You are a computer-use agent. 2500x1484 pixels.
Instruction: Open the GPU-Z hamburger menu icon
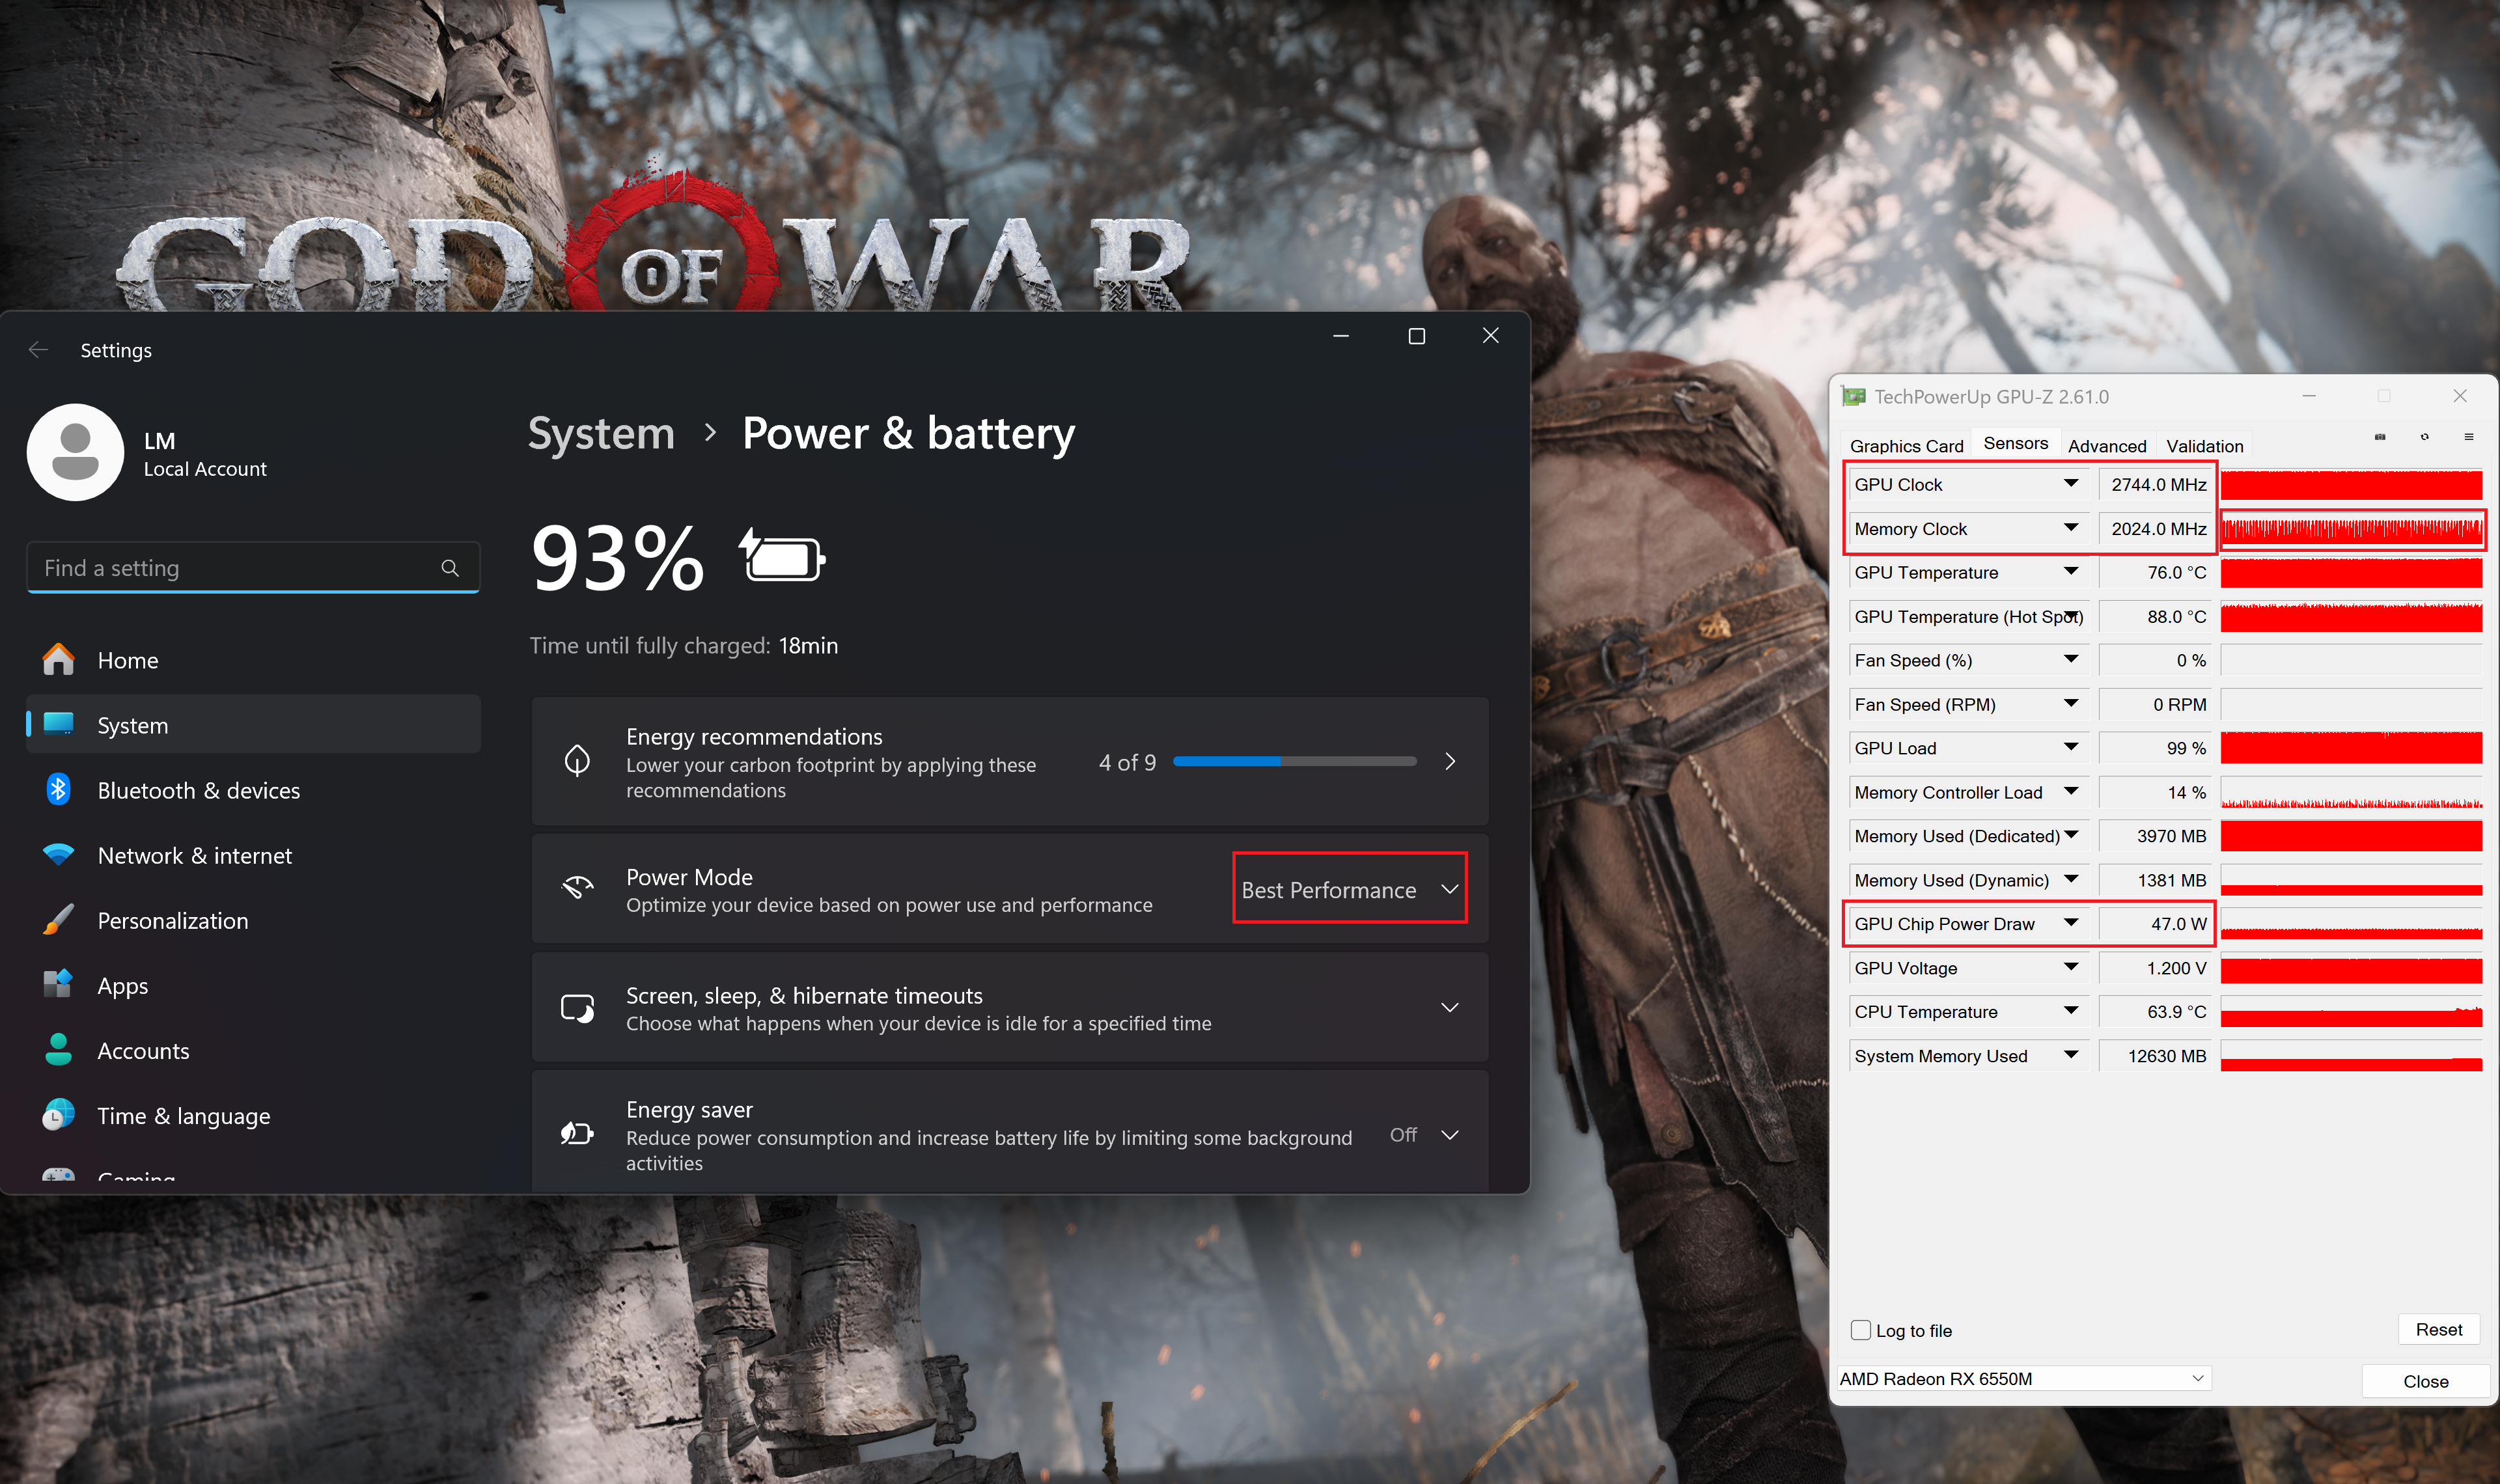pyautogui.click(x=2469, y=437)
